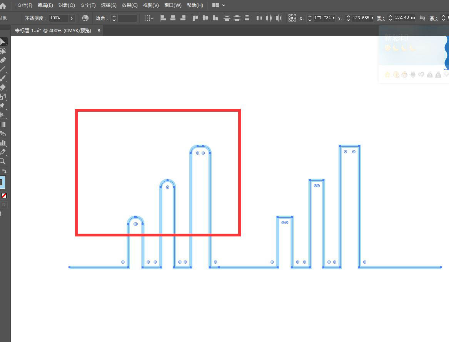Close the 未标题-1.ai document tab
Viewport: 449px width, 342px height.
pos(99,30)
